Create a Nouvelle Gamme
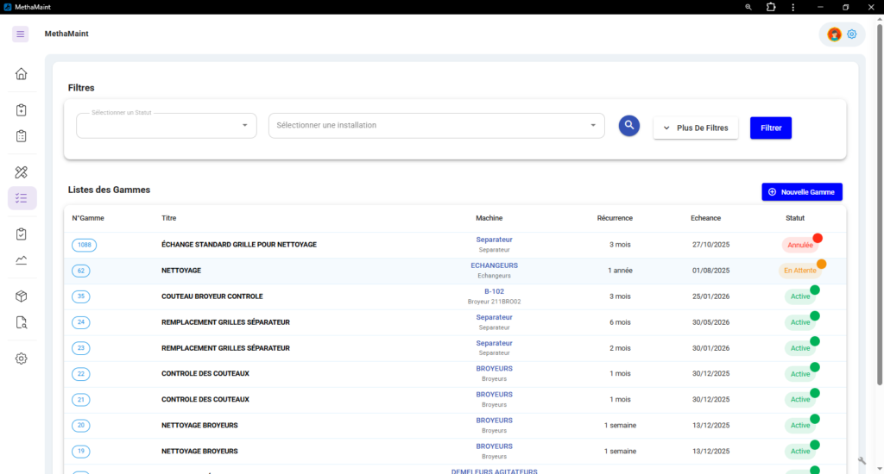 [802, 192]
